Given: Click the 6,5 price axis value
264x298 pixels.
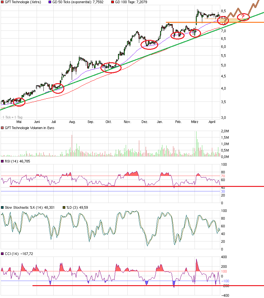Looking at the screenshot, I should pos(223,39).
